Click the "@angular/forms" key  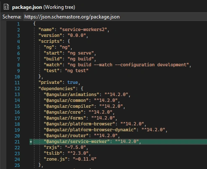[65, 118]
